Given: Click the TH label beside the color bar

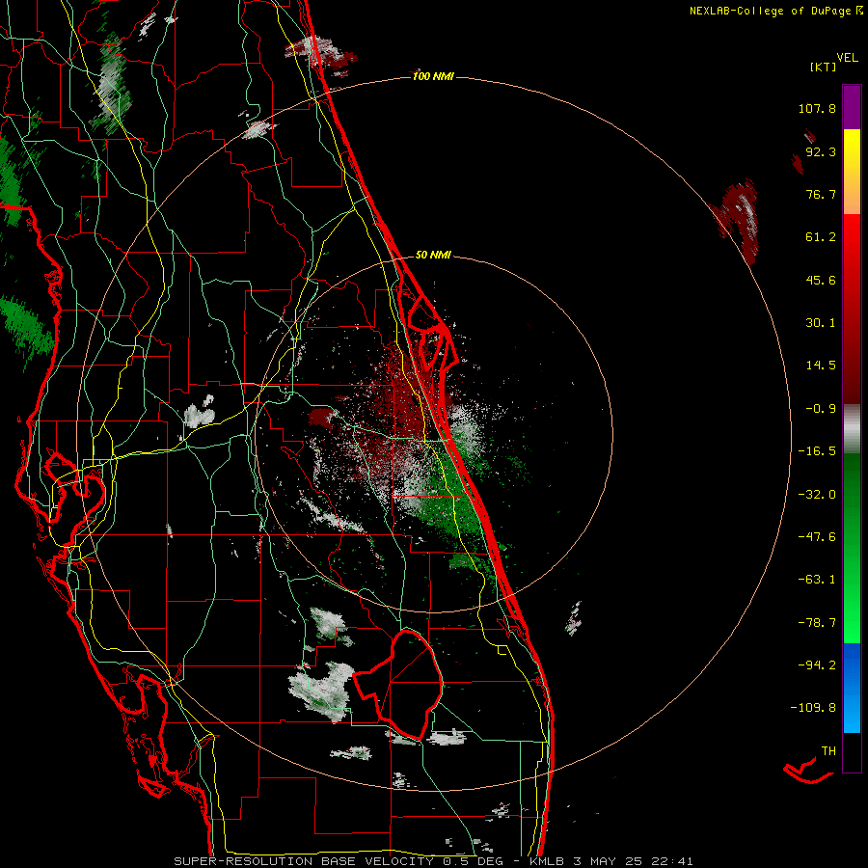Looking at the screenshot, I should 828,751.
